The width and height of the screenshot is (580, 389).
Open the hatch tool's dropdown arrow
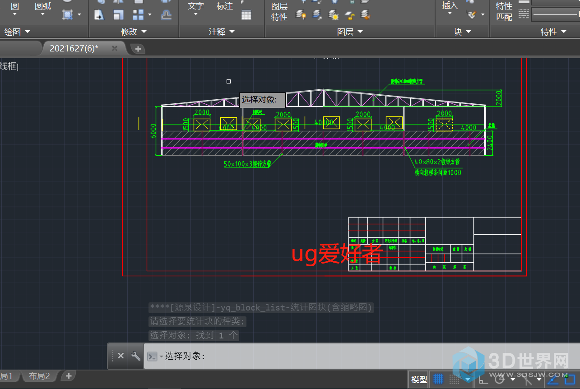[79, 14]
